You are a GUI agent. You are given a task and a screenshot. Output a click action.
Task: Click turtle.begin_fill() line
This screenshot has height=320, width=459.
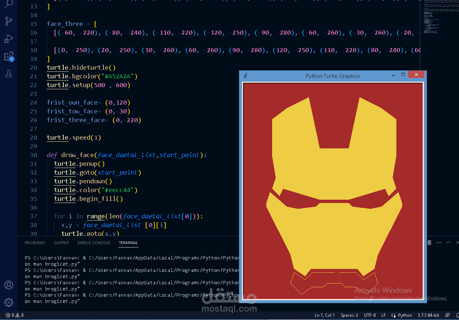(89, 199)
